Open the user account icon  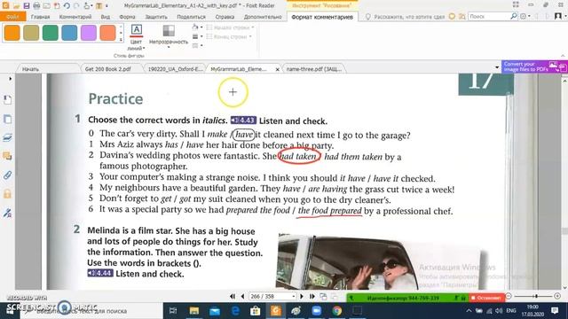click(558, 16)
